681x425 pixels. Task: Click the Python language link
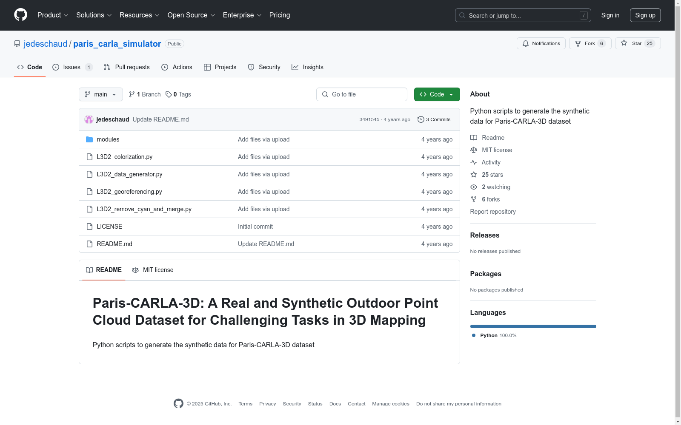click(x=494, y=335)
